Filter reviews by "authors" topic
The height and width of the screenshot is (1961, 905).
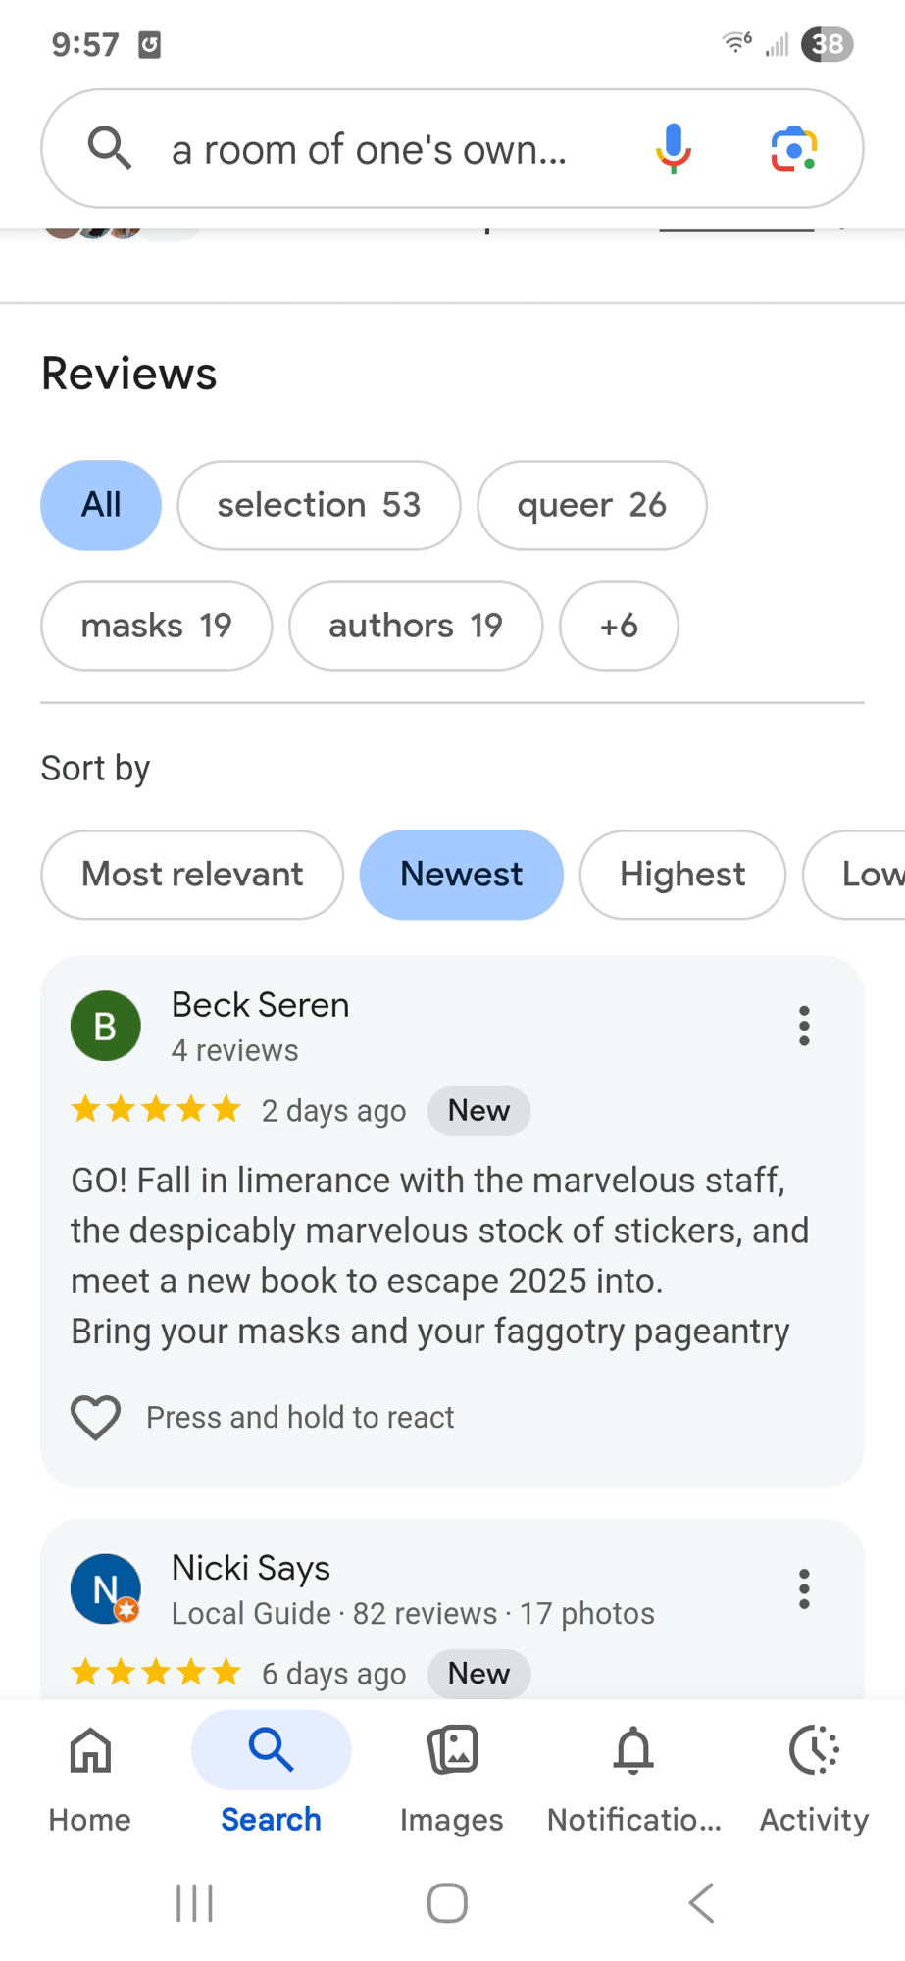(x=416, y=626)
